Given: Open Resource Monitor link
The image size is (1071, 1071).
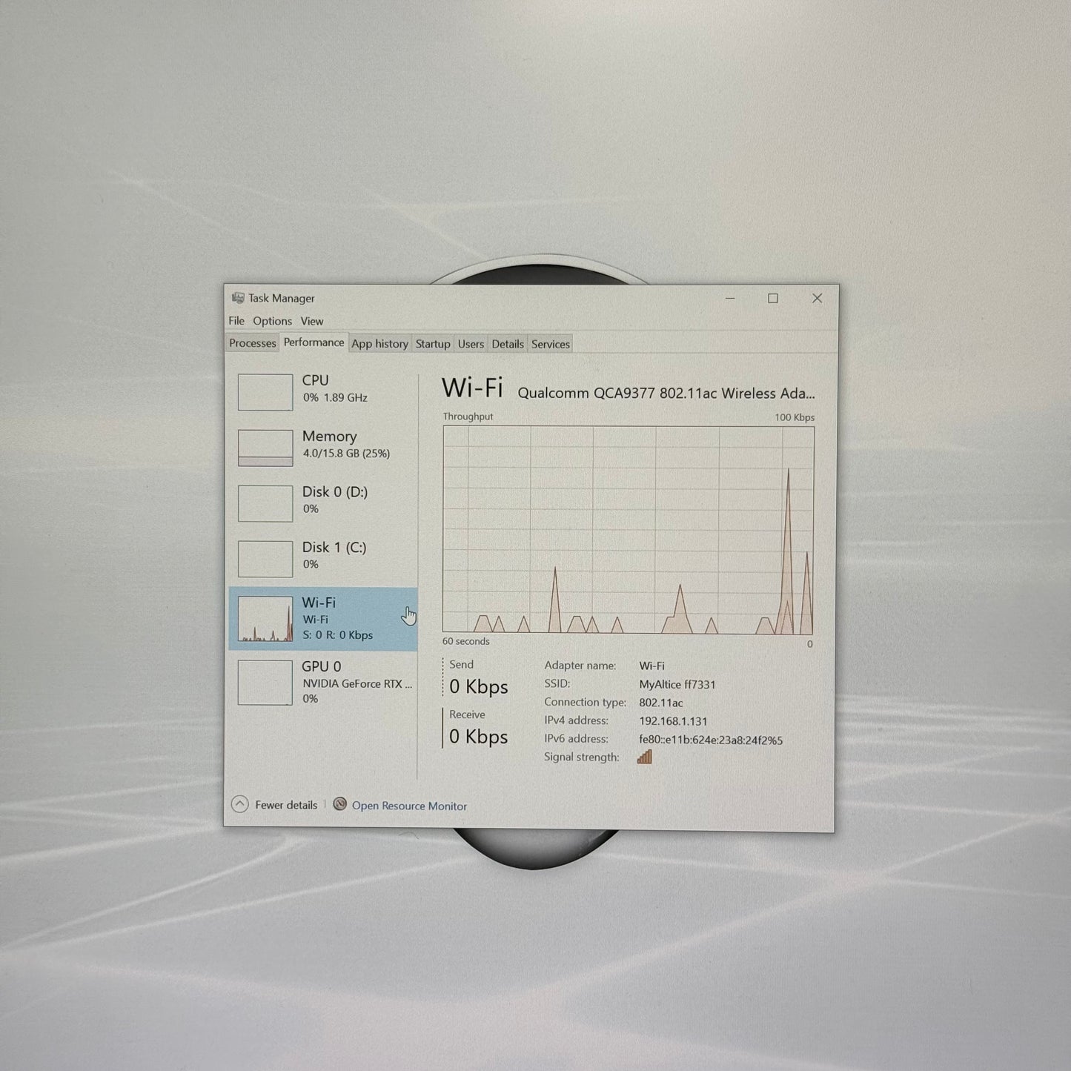Looking at the screenshot, I should 409,806.
